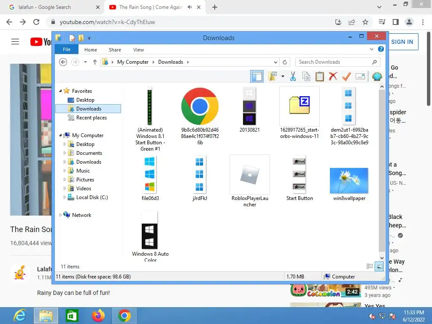This screenshot has height=324, width=432.
Task: Click My Computer in the address breadcrumb
Action: tap(133, 62)
